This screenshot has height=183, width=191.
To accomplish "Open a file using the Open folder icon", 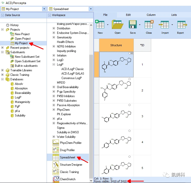I will (117, 24).
